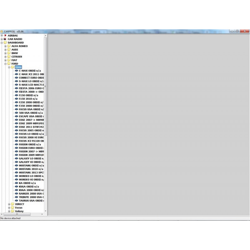Click the BMW folder icon
This screenshot has height=250, width=250.
coord(9,53)
